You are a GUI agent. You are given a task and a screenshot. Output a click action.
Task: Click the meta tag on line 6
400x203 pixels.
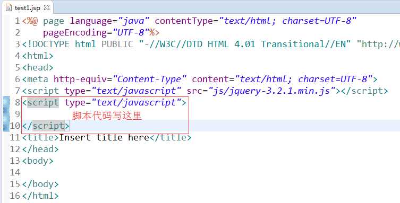coord(200,80)
